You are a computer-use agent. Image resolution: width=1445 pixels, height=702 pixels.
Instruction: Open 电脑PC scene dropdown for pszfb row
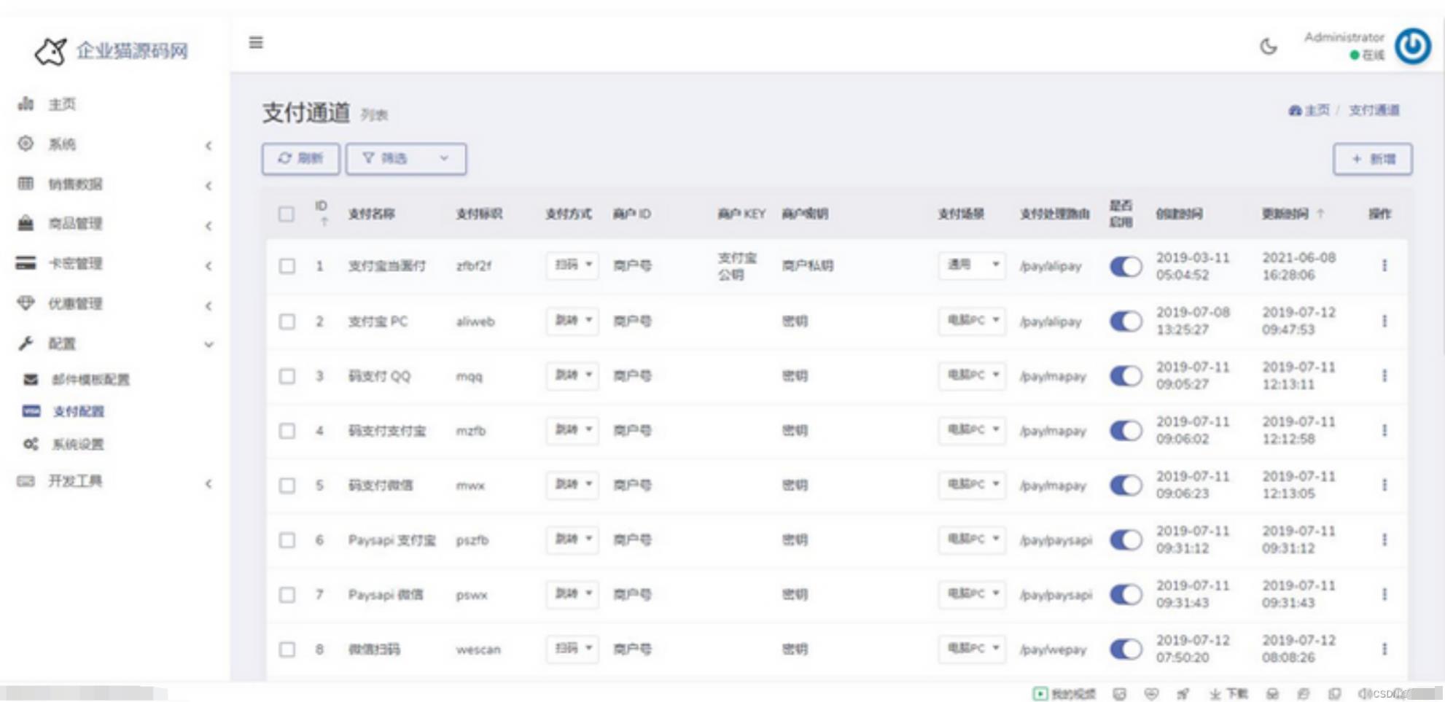click(x=972, y=539)
